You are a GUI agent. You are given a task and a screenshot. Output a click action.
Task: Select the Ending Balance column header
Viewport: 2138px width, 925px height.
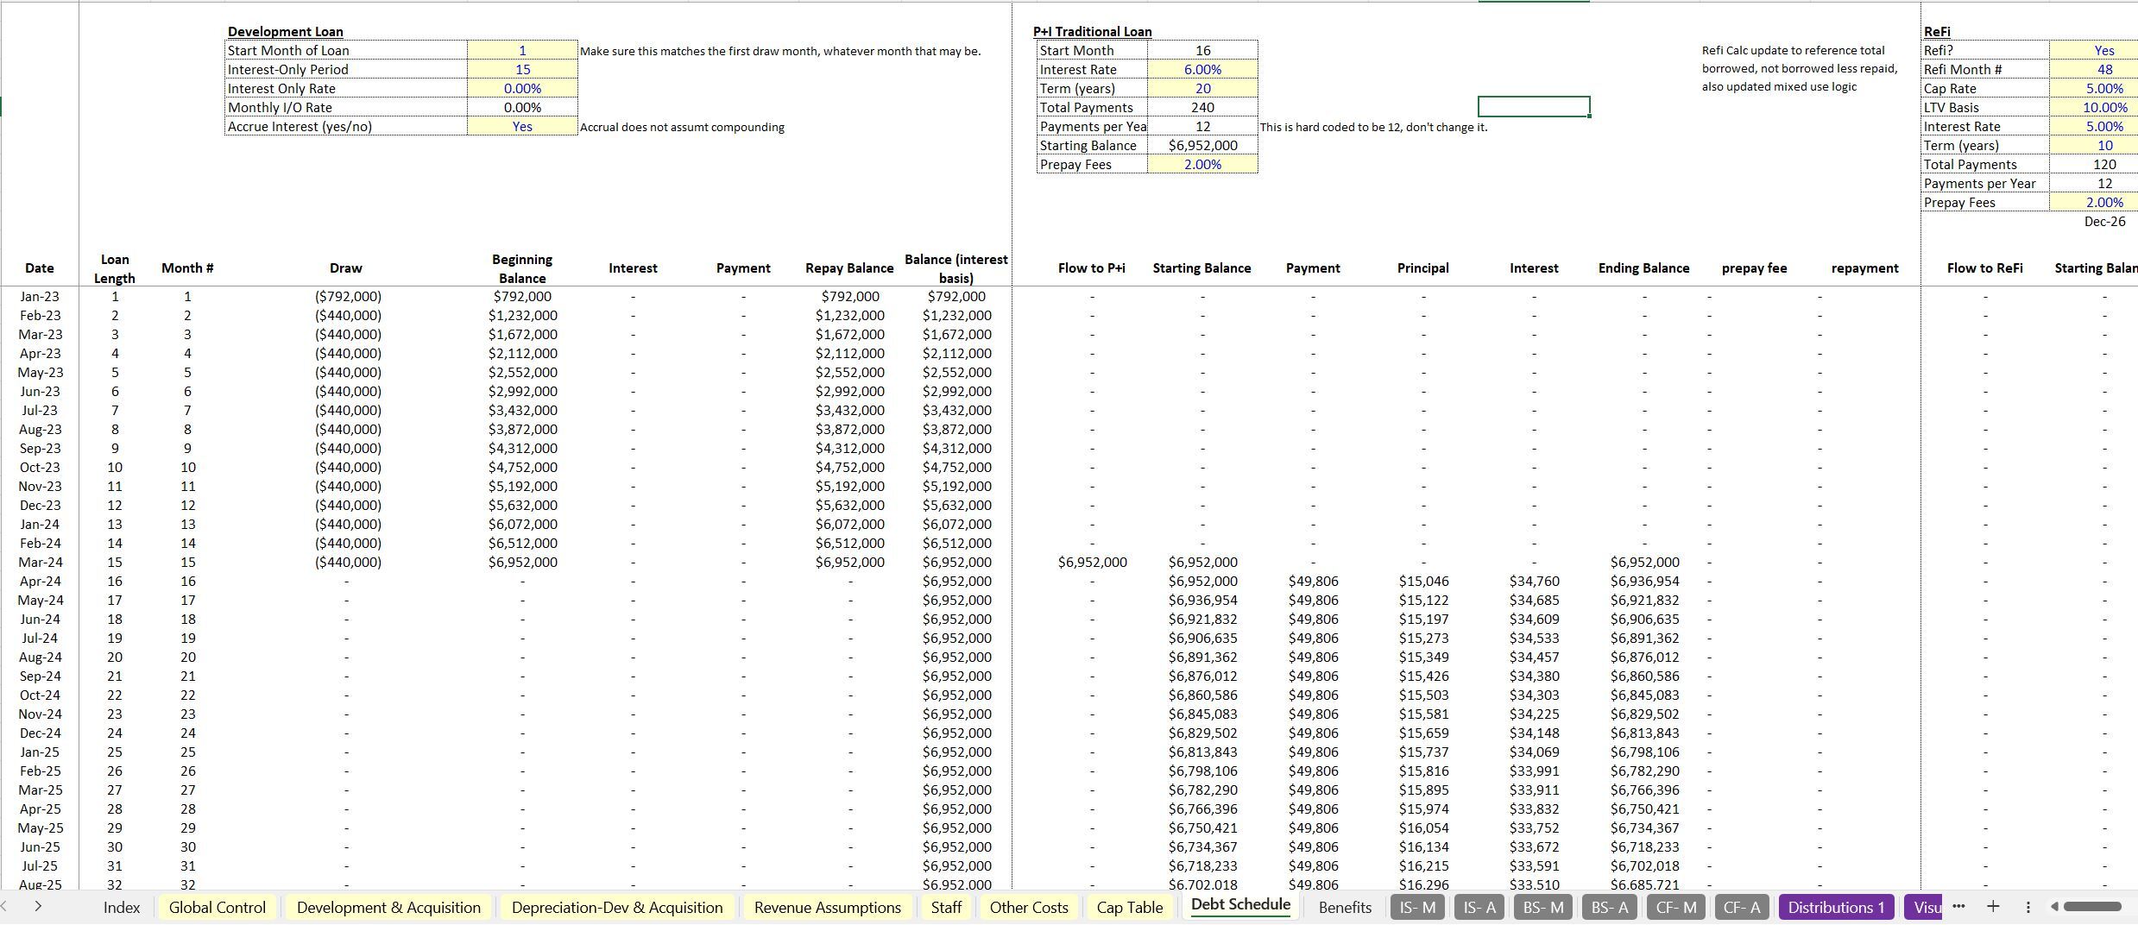1644,268
